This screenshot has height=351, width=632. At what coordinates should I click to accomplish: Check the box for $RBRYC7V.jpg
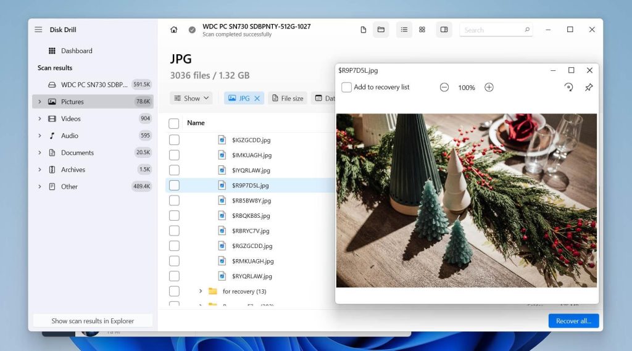(174, 231)
